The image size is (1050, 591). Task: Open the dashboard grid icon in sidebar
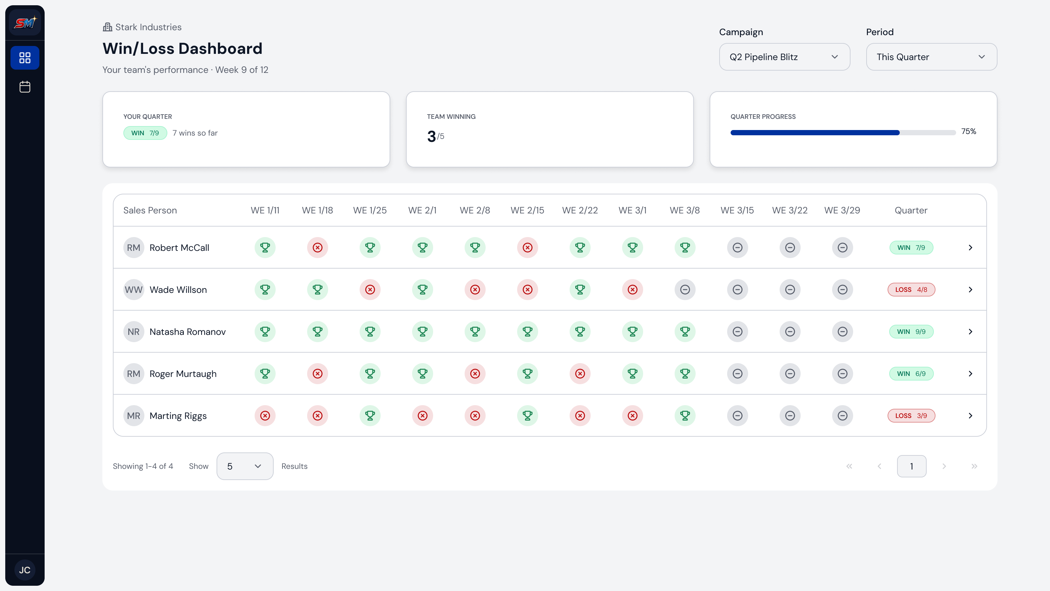[25, 57]
